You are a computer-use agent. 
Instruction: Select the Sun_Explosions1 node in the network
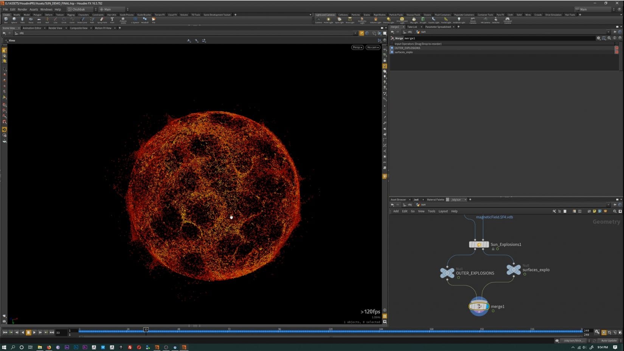click(x=479, y=244)
